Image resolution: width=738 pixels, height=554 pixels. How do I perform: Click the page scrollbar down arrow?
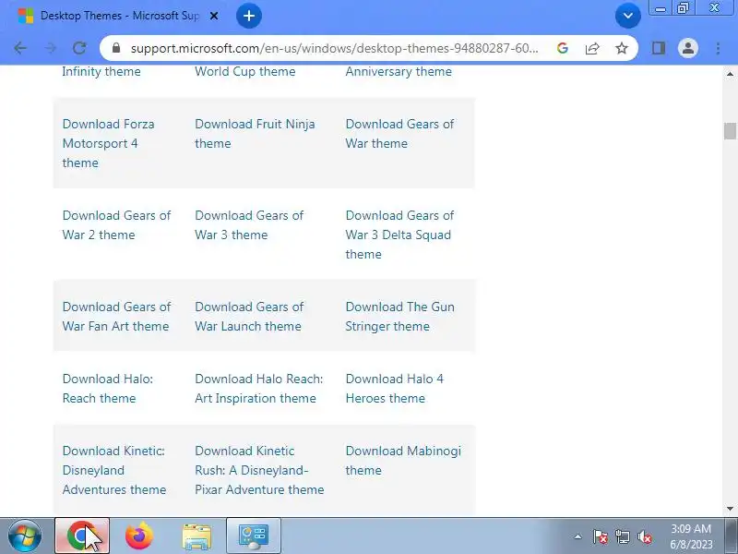click(x=730, y=509)
